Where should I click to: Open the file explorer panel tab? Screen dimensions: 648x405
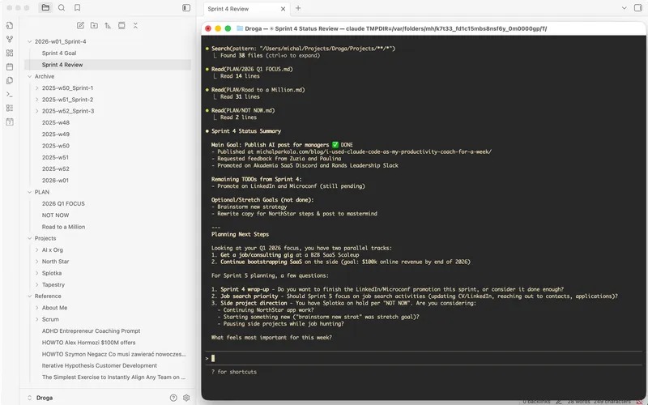click(45, 7)
